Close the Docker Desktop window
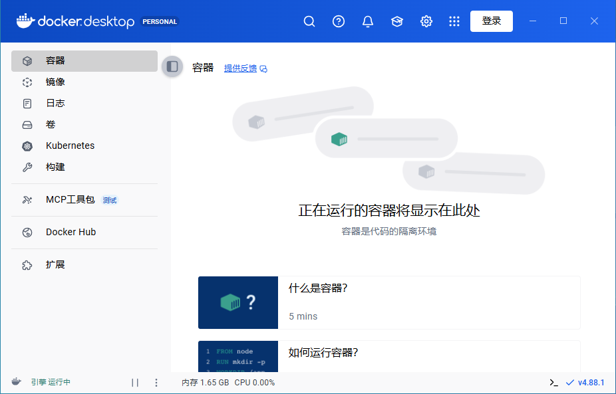Viewport: 616px width, 394px height. (x=594, y=21)
